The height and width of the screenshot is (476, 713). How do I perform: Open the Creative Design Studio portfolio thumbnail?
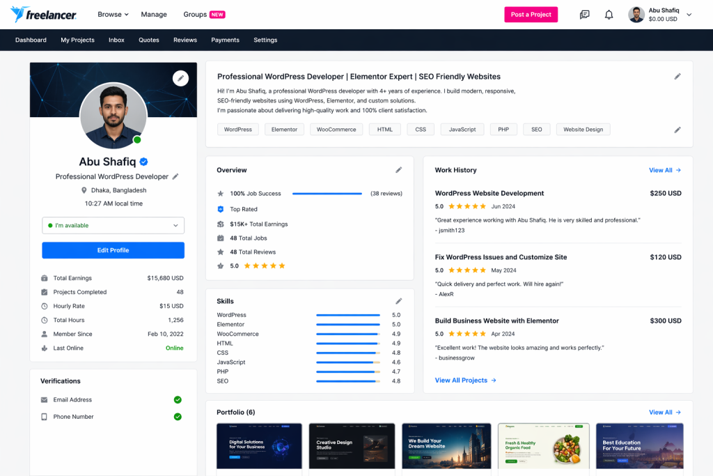point(352,446)
